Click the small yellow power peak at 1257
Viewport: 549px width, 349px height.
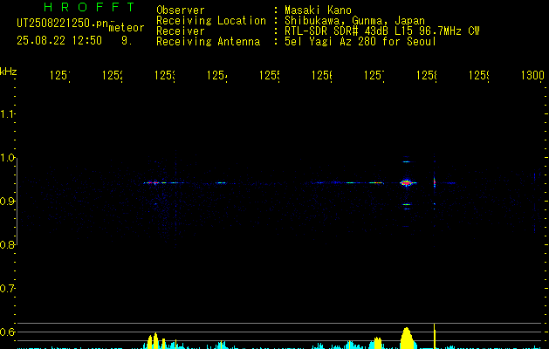(x=377, y=343)
